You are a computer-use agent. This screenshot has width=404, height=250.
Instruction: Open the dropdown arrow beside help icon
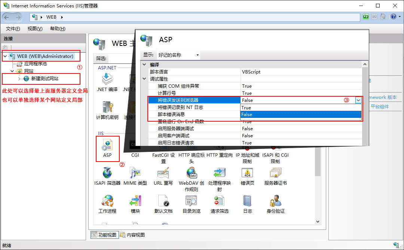[x=400, y=17]
